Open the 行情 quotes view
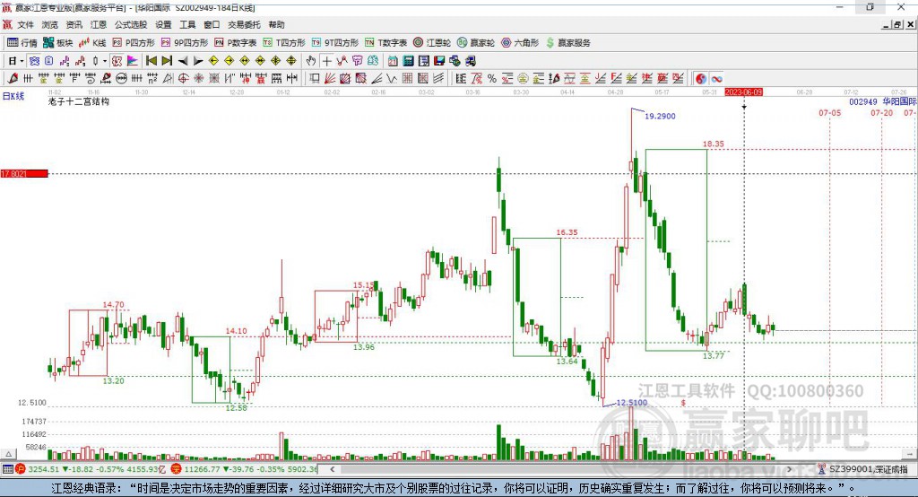The width and height of the screenshot is (918, 497). (22, 43)
